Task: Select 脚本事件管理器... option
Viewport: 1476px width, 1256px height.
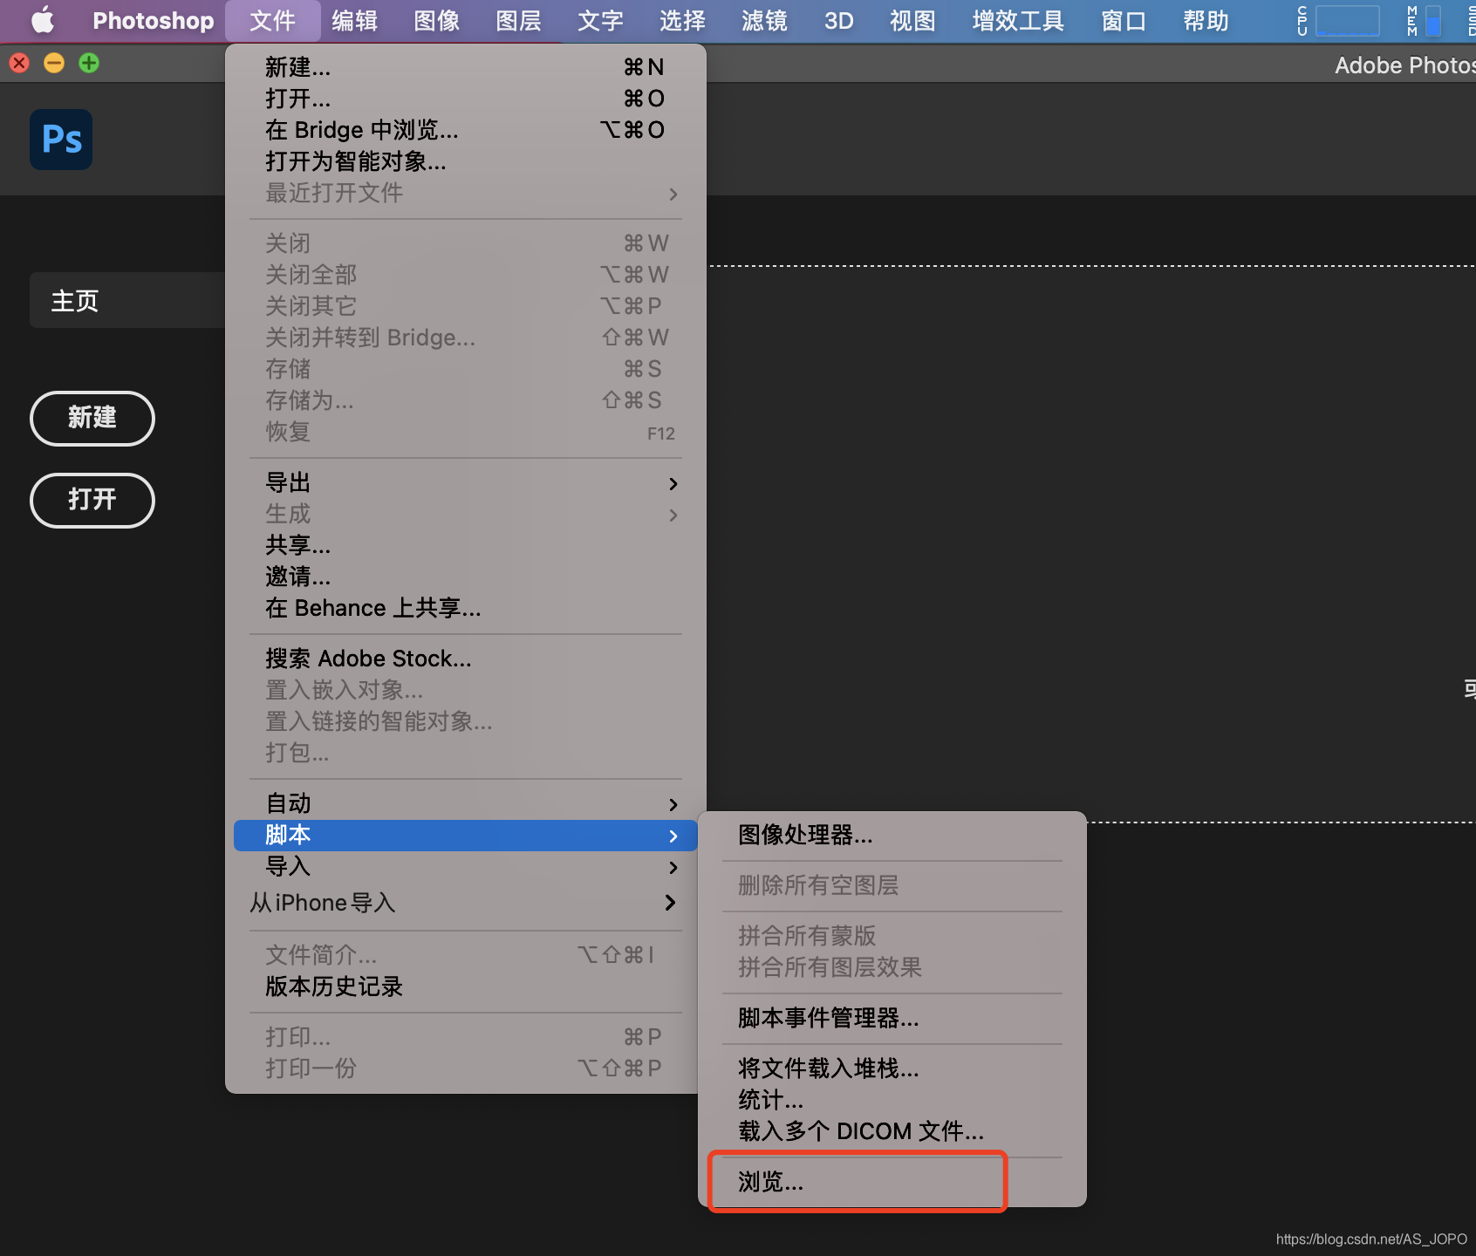Action: [825, 1018]
